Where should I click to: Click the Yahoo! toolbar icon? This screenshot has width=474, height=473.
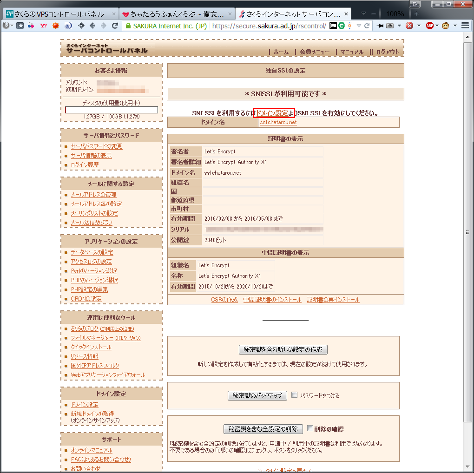pyautogui.click(x=43, y=26)
